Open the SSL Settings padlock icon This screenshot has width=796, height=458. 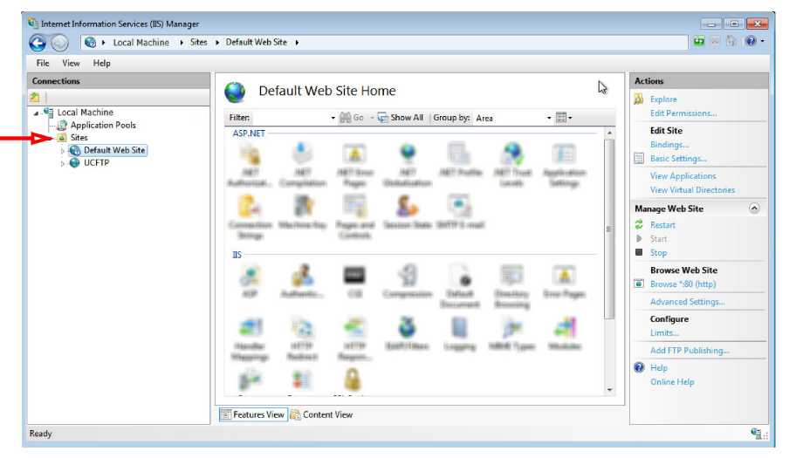click(x=353, y=379)
